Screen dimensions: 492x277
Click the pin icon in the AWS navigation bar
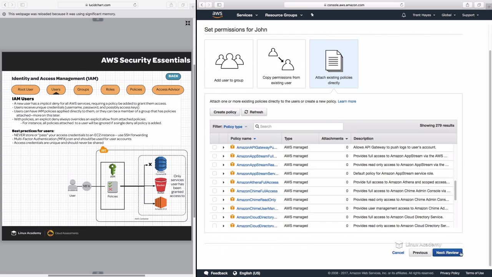pyautogui.click(x=312, y=15)
